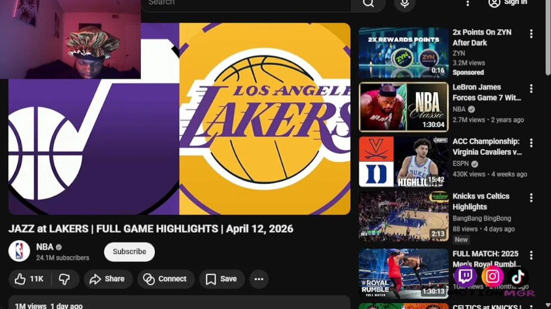Click the ESPN channel name
Viewport: 551px width, 309px height.
coord(461,164)
